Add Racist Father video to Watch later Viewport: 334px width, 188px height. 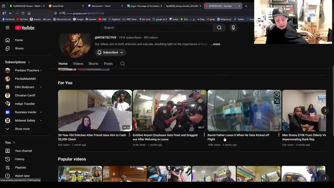277,95
